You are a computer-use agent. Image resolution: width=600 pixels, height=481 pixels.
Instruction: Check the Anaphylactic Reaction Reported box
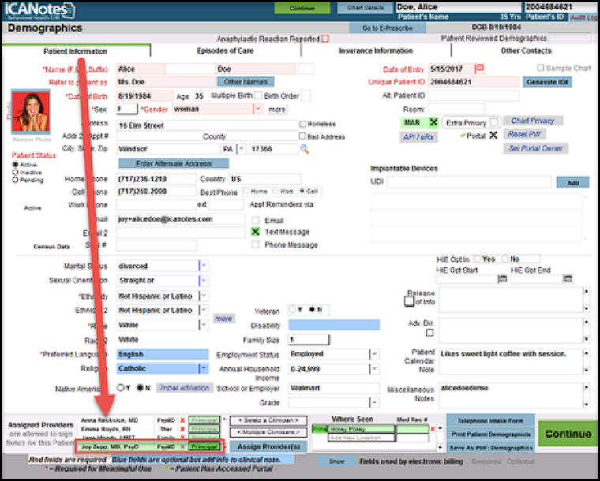coord(325,39)
